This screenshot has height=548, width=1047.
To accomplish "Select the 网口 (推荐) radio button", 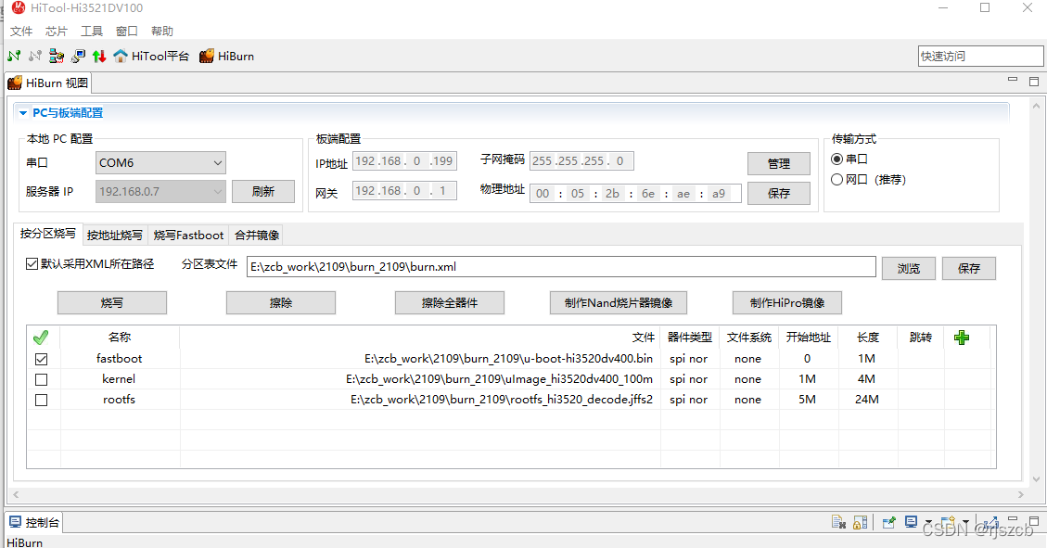I will pyautogui.click(x=836, y=180).
